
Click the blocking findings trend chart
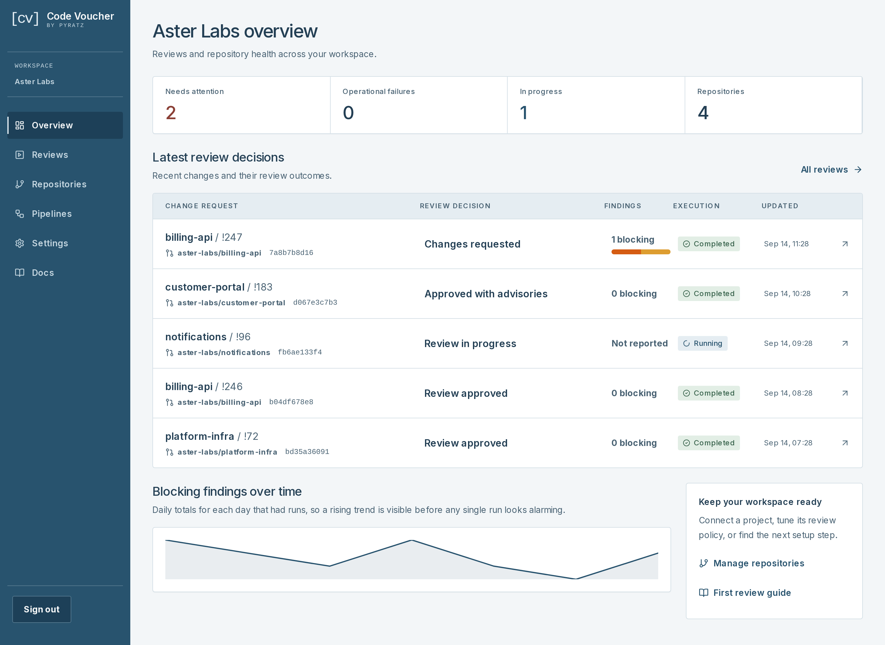click(412, 560)
